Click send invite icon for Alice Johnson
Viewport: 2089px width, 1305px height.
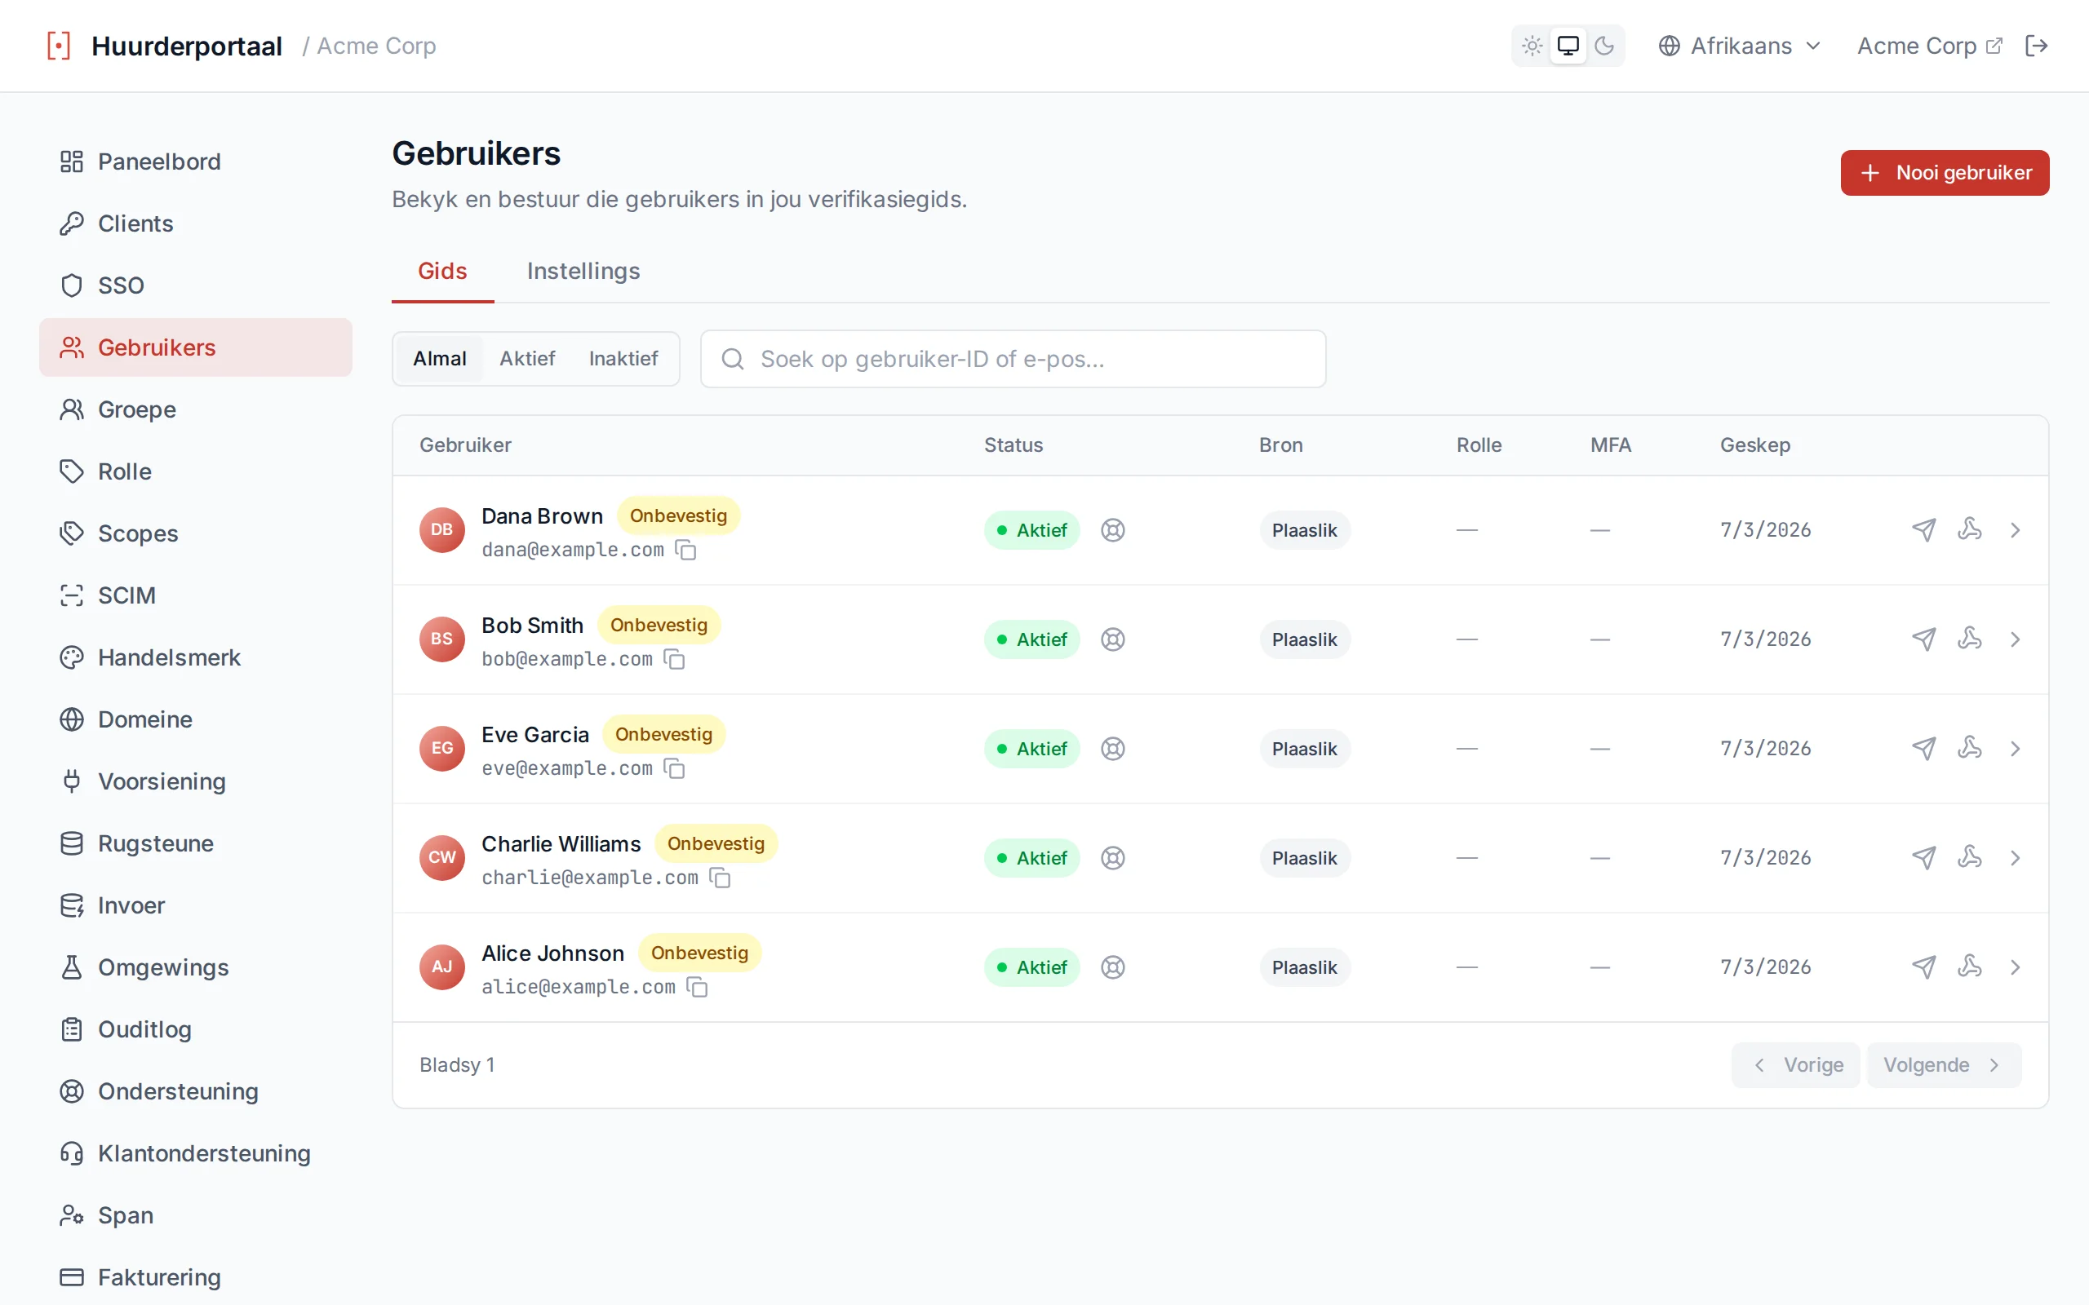pyautogui.click(x=1923, y=967)
